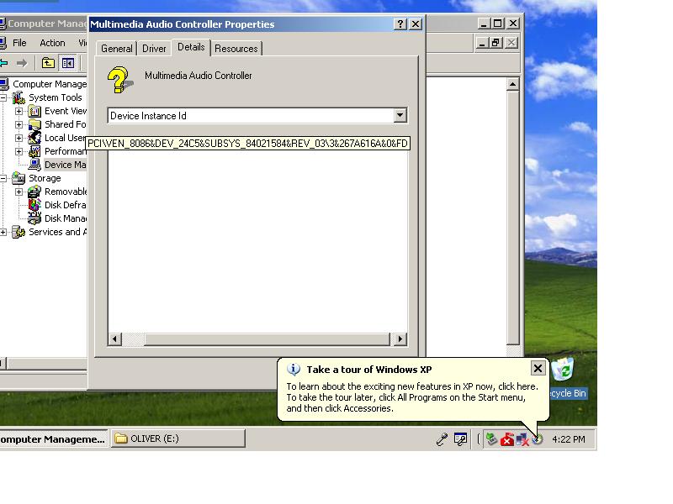Toggle the show/hide console tree icon
Image resolution: width=673 pixels, height=504 pixels.
pyautogui.click(x=68, y=64)
